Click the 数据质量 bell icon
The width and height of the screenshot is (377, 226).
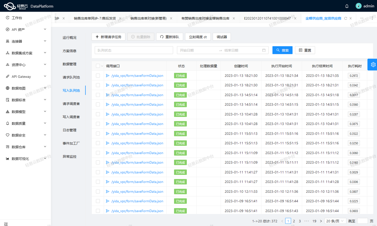[x=8, y=123]
